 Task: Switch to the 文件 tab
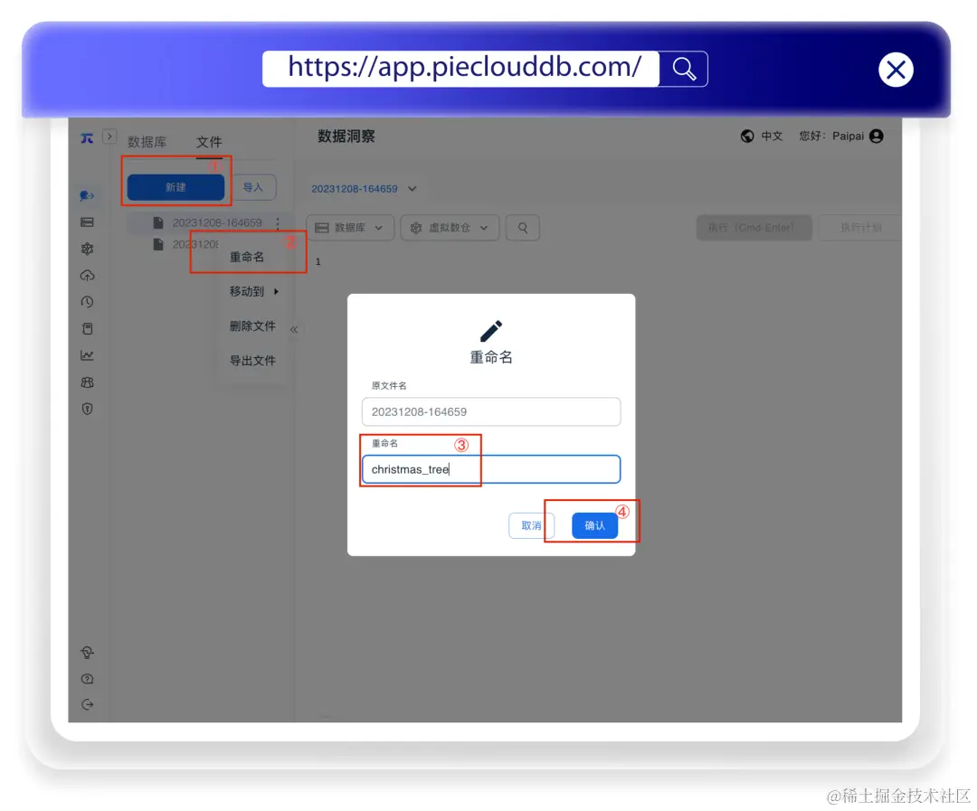[x=209, y=142]
